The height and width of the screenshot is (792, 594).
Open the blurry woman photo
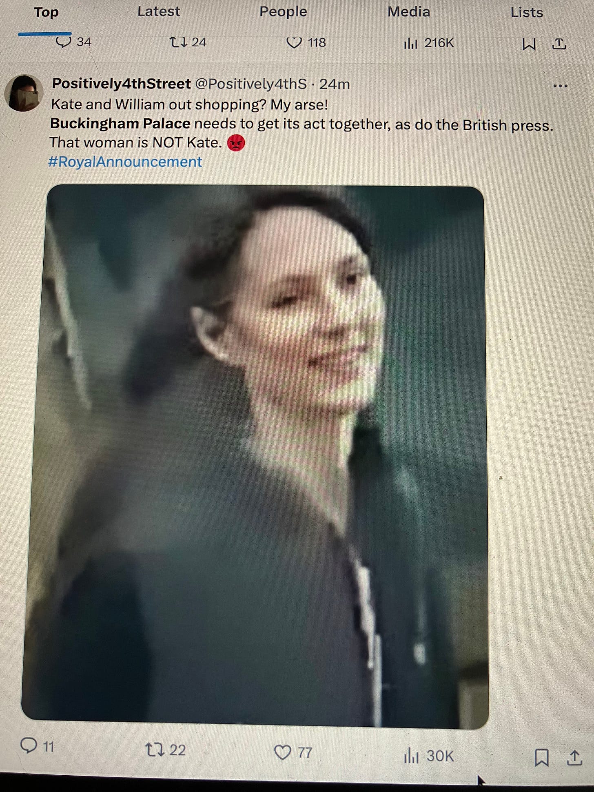tap(255, 456)
